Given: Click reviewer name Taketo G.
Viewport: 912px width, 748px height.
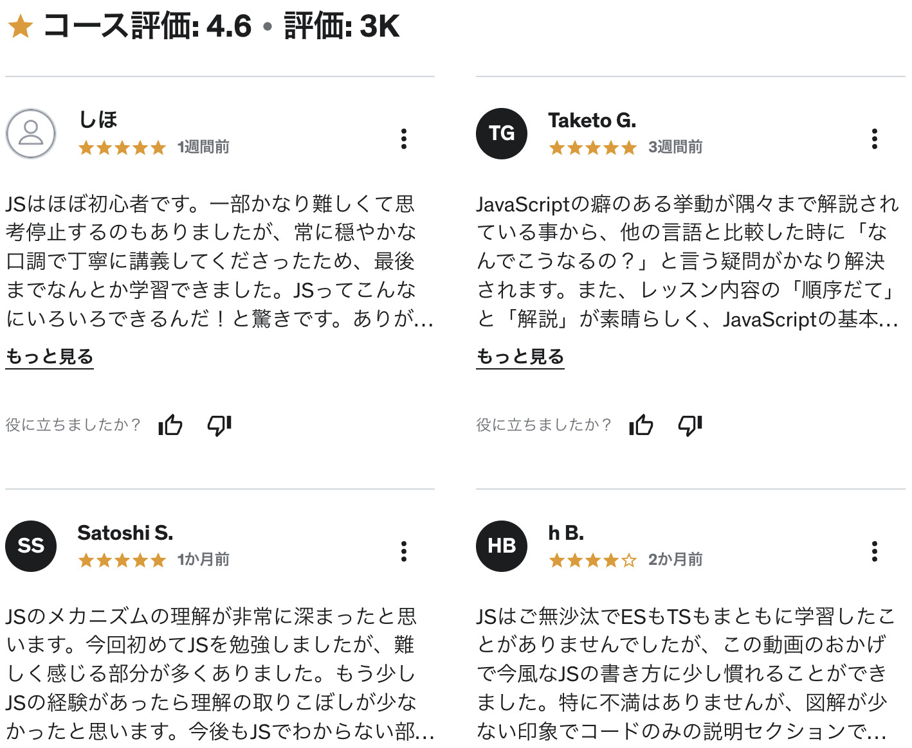Looking at the screenshot, I should click(592, 120).
